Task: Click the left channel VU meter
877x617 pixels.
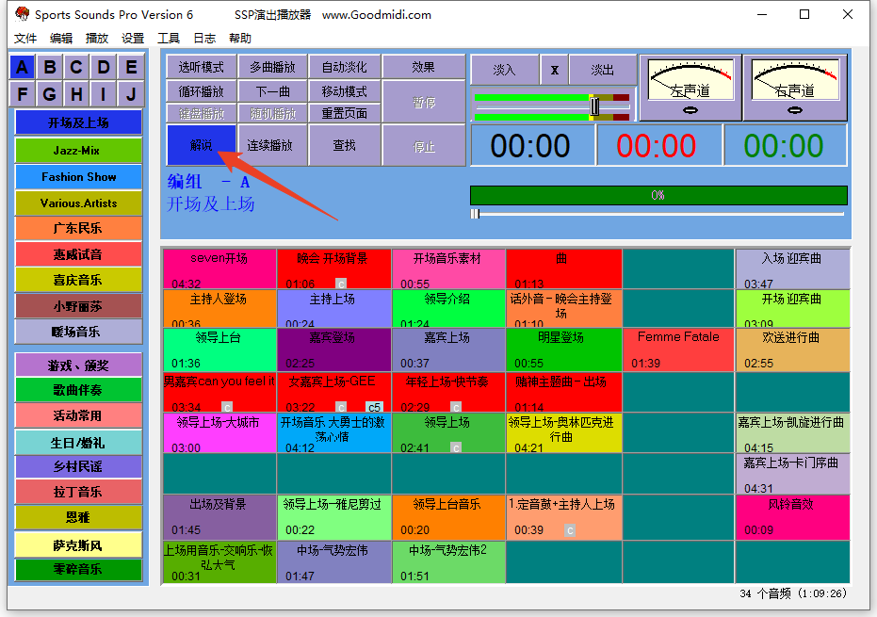Action: tap(690, 88)
